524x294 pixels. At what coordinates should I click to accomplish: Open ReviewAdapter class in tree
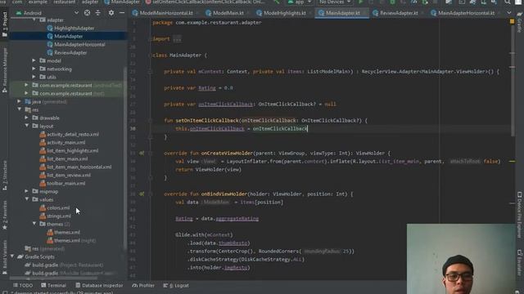[x=67, y=52]
